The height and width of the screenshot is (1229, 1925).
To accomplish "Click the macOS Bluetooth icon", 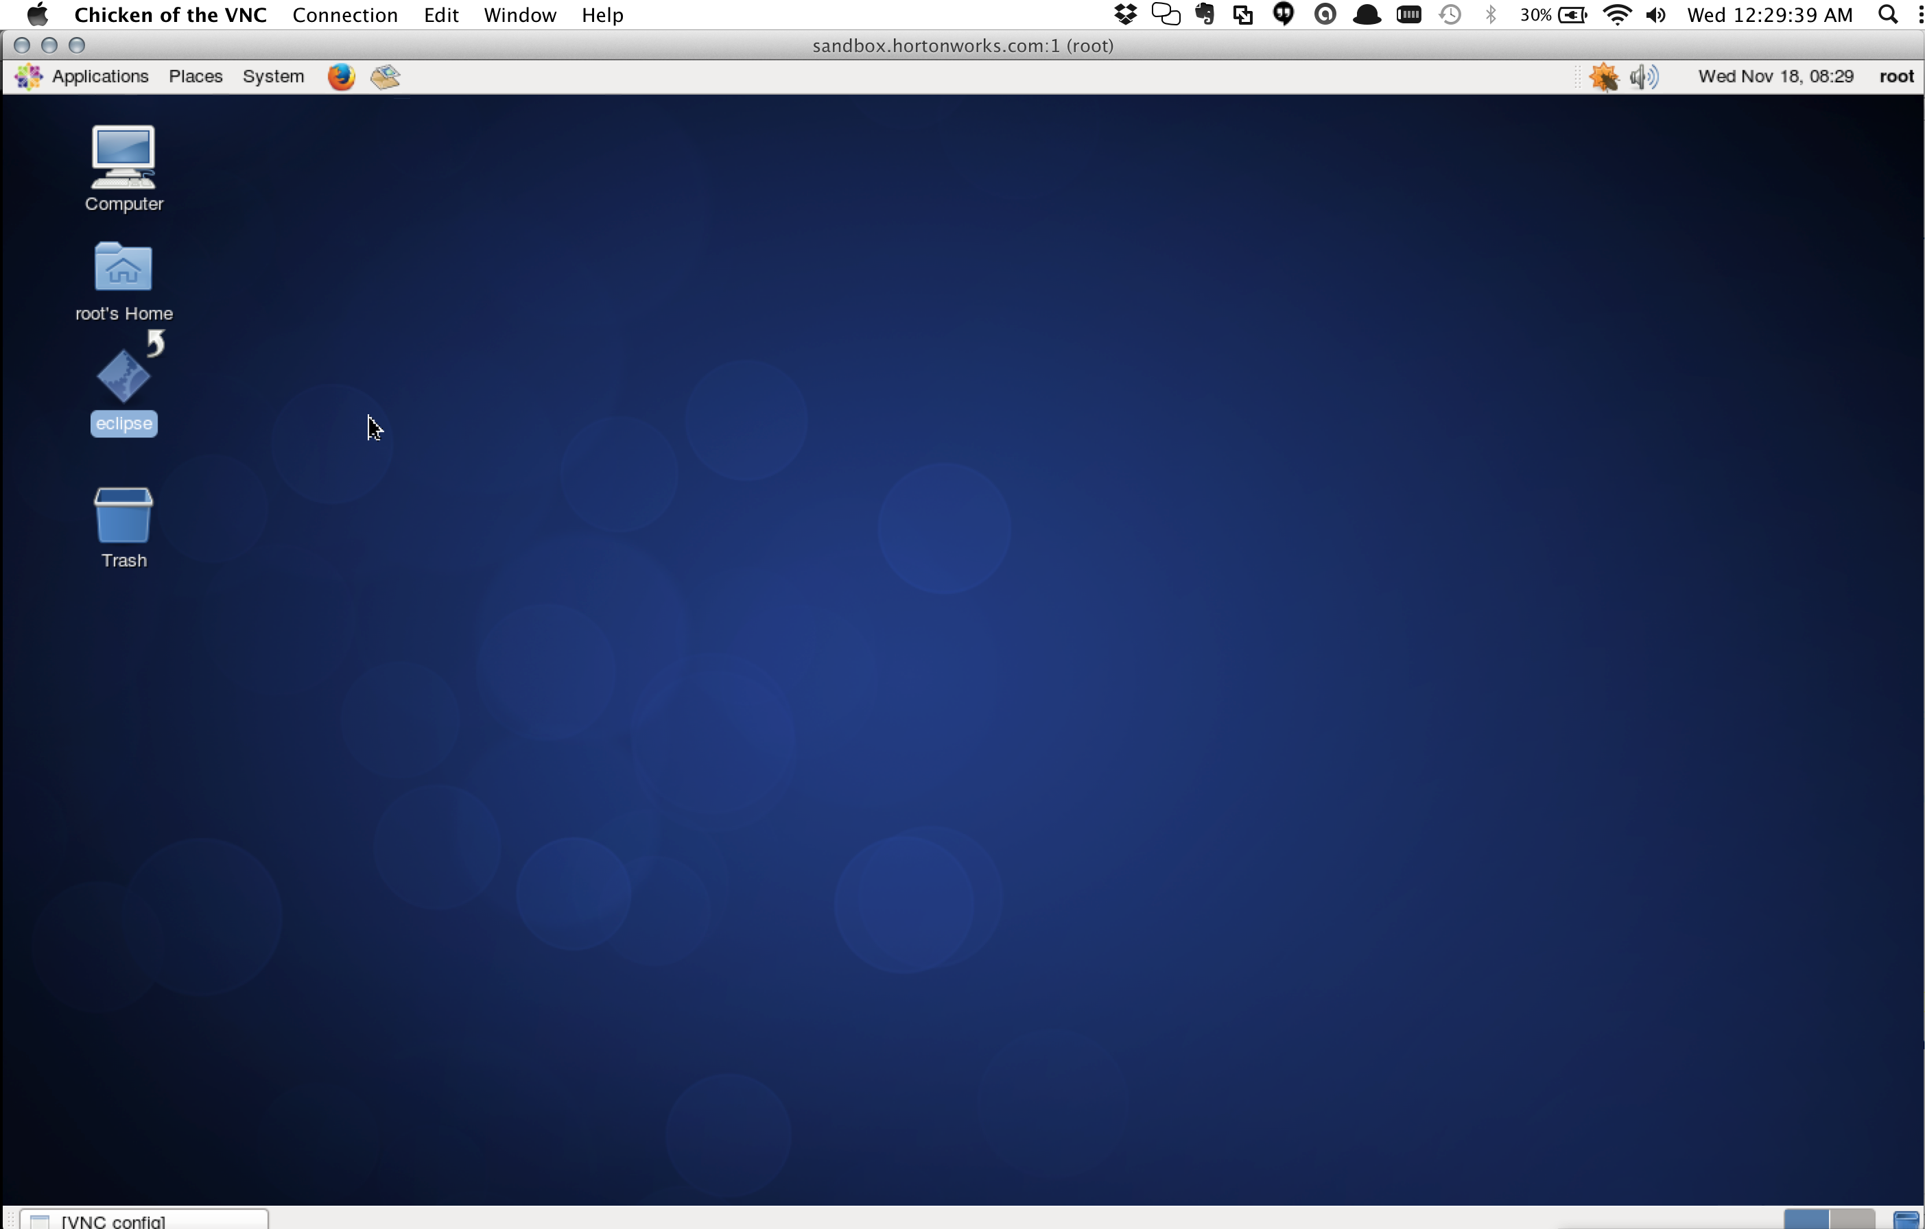I will pyautogui.click(x=1490, y=14).
